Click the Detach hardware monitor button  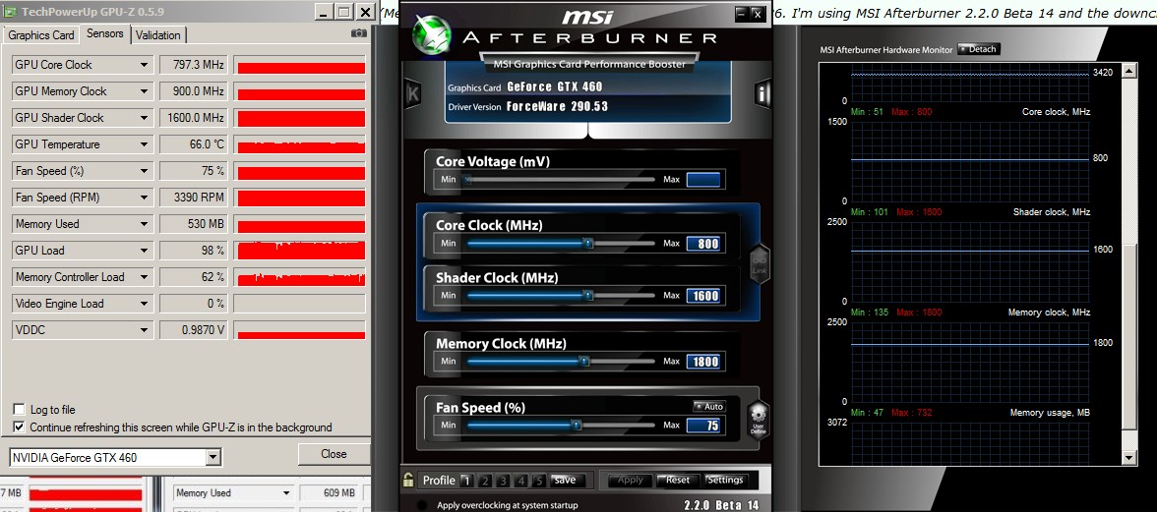978,49
